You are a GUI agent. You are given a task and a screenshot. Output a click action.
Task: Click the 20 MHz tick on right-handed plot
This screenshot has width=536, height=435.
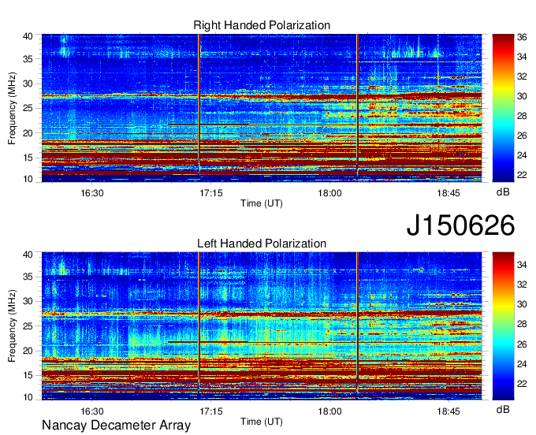[x=28, y=133]
